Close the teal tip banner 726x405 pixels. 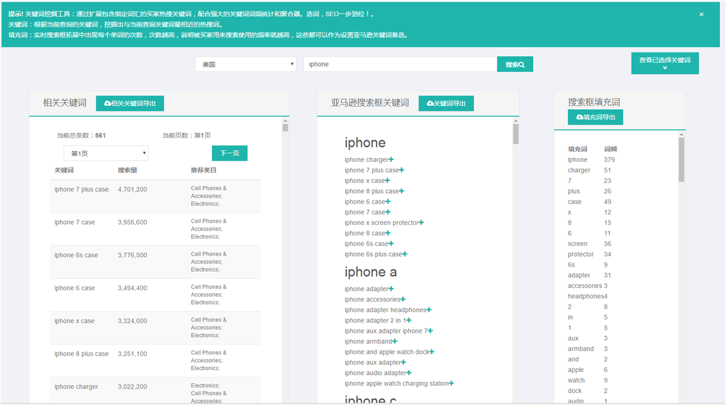[x=701, y=14]
